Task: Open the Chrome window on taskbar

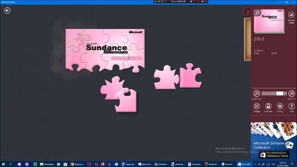Action: pyautogui.click(x=77, y=164)
